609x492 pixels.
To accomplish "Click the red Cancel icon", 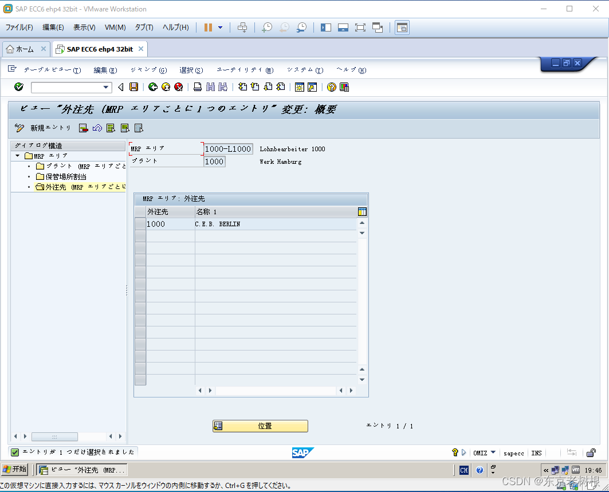I will tap(179, 87).
